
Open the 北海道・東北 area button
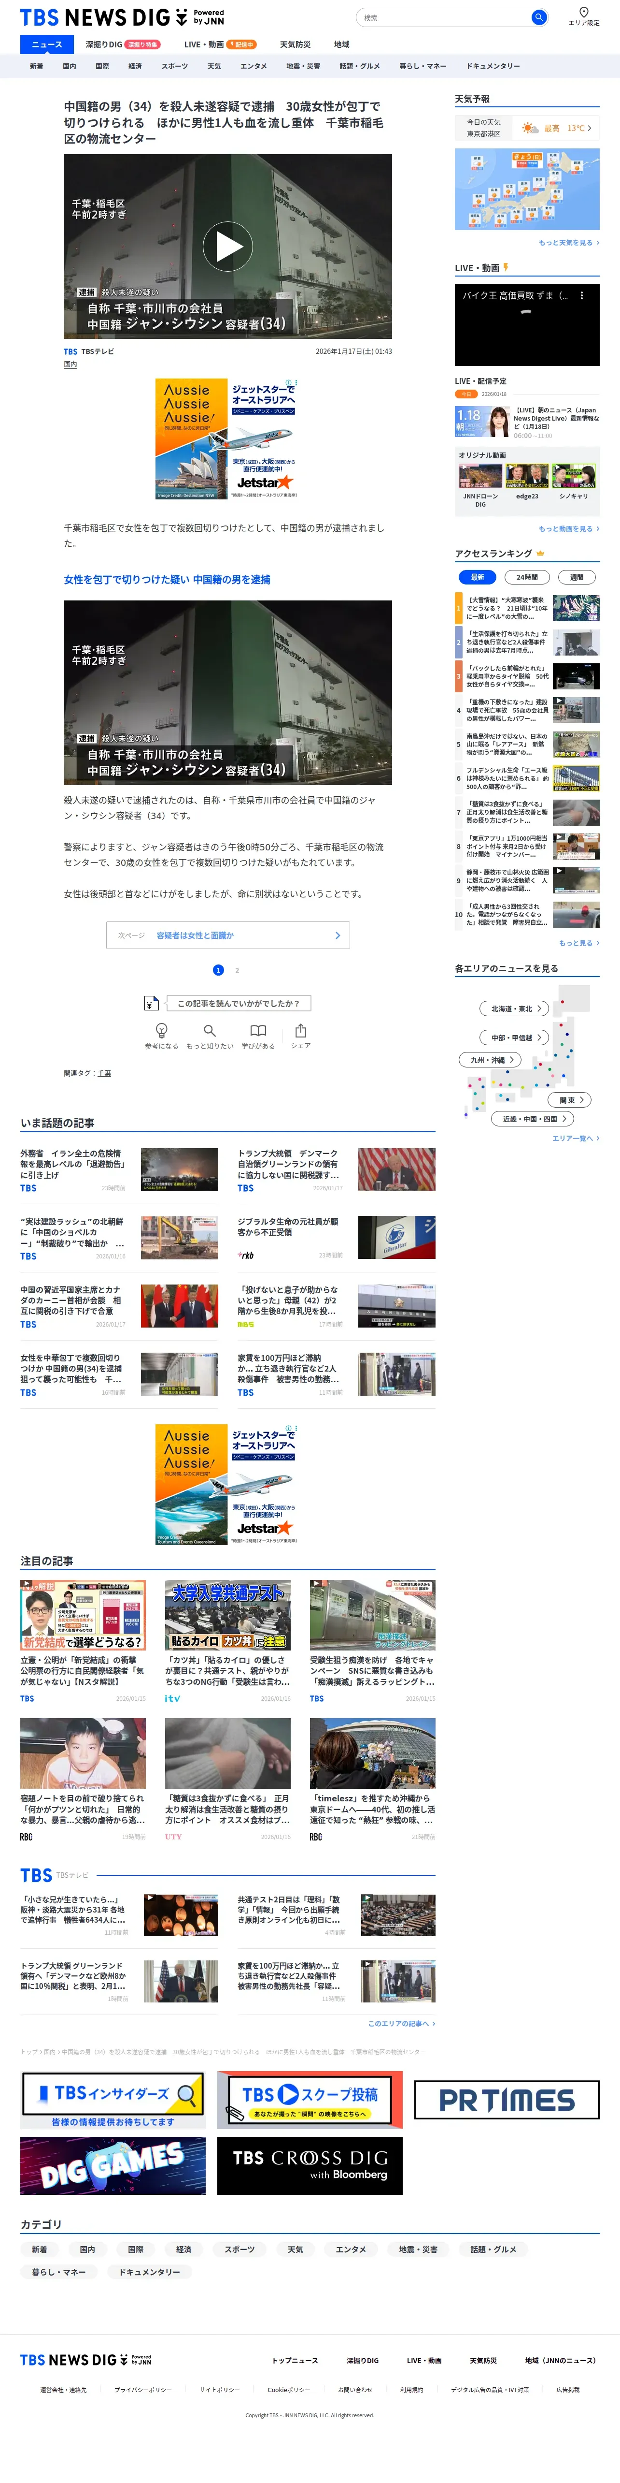tap(514, 1008)
